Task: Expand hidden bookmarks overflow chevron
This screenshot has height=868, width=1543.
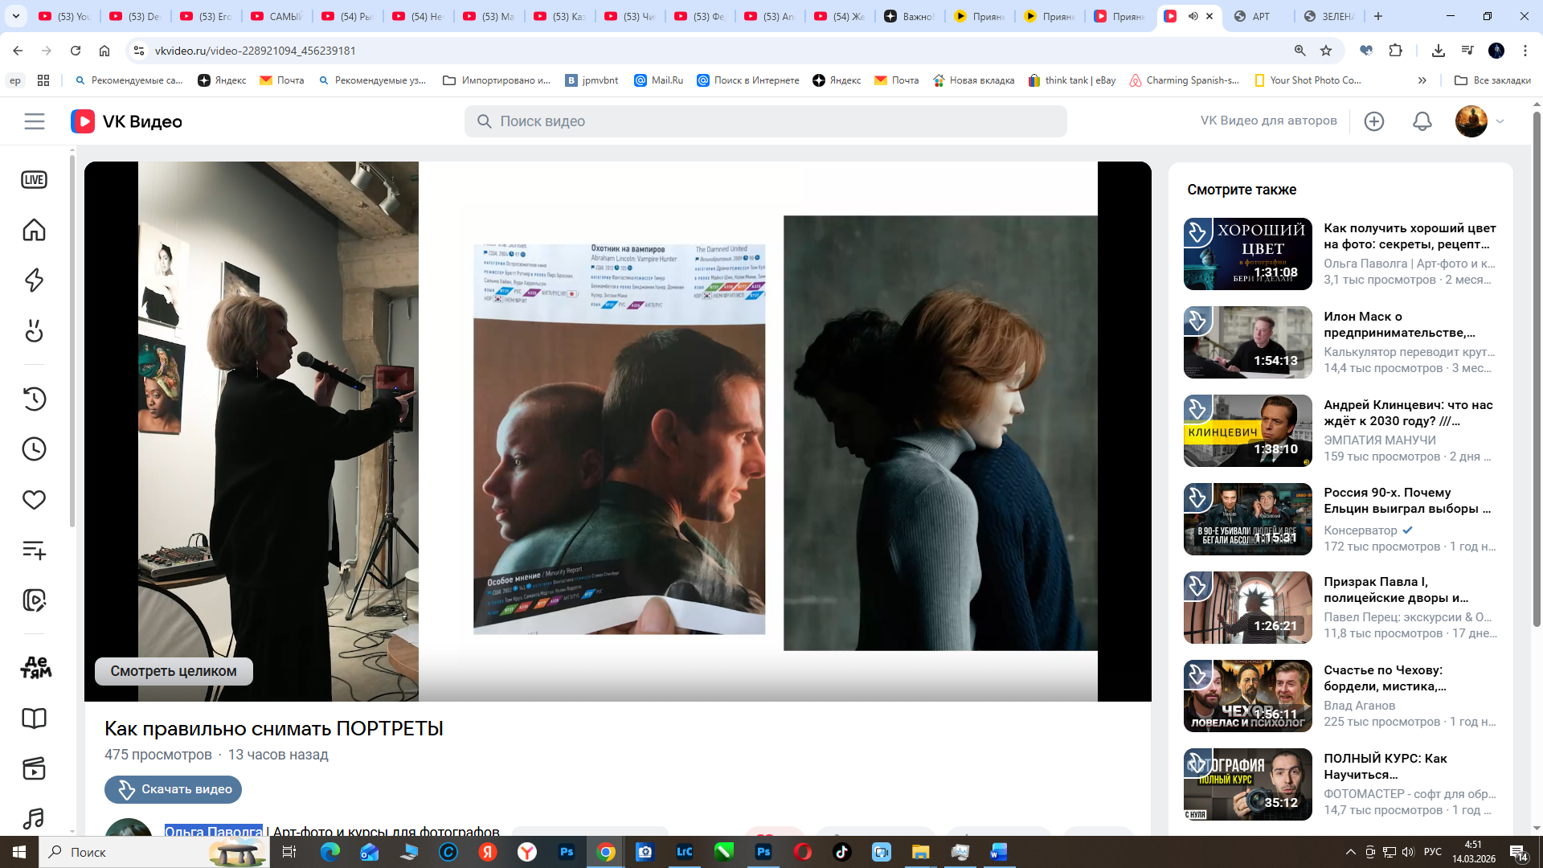Action: (x=1422, y=80)
